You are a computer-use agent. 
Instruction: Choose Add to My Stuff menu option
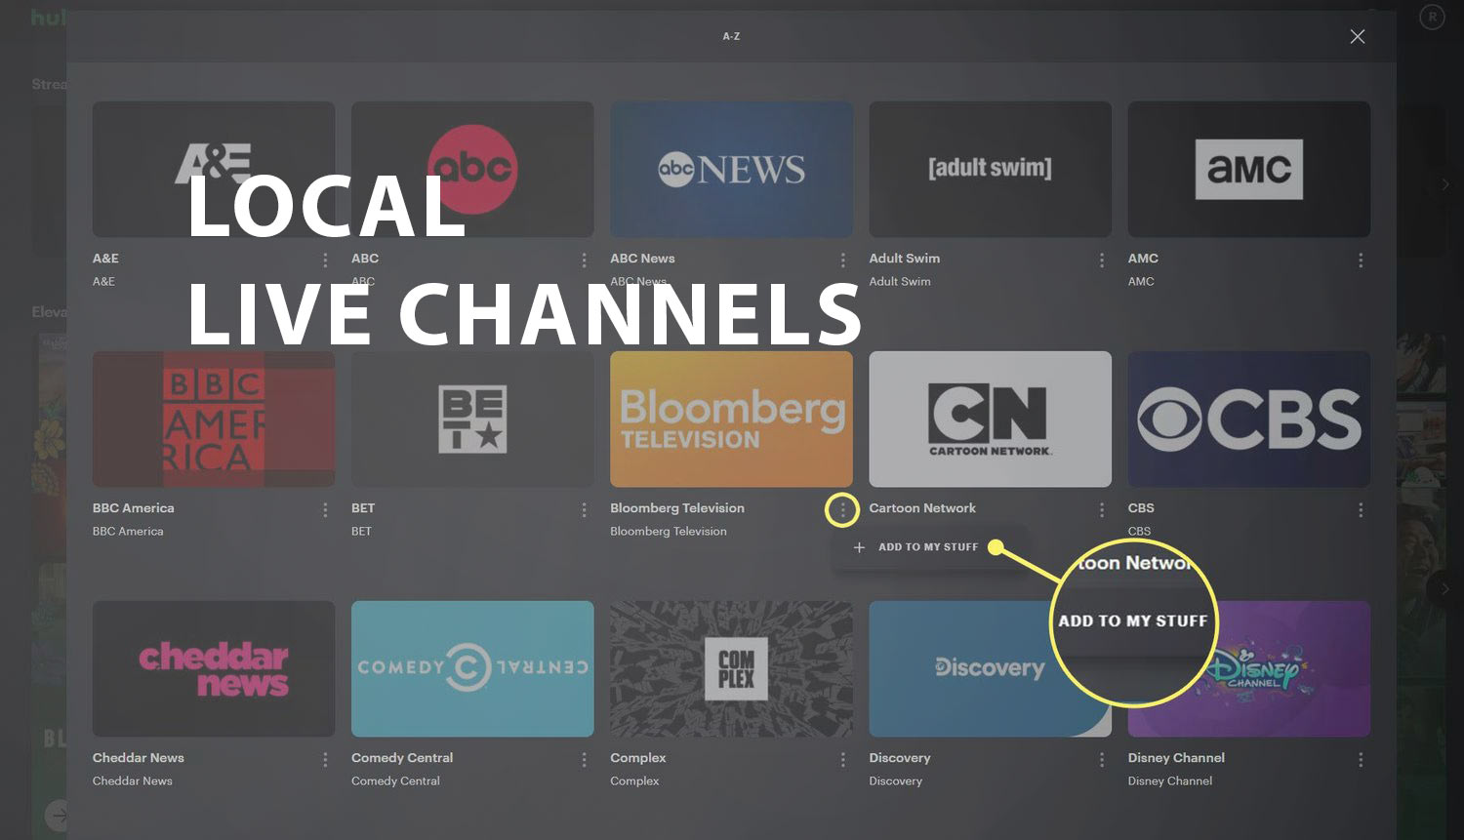point(915,547)
